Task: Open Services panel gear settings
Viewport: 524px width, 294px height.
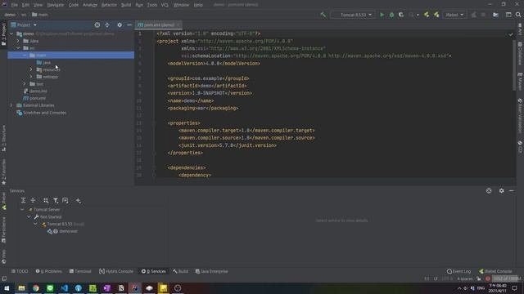Action: pos(501,190)
